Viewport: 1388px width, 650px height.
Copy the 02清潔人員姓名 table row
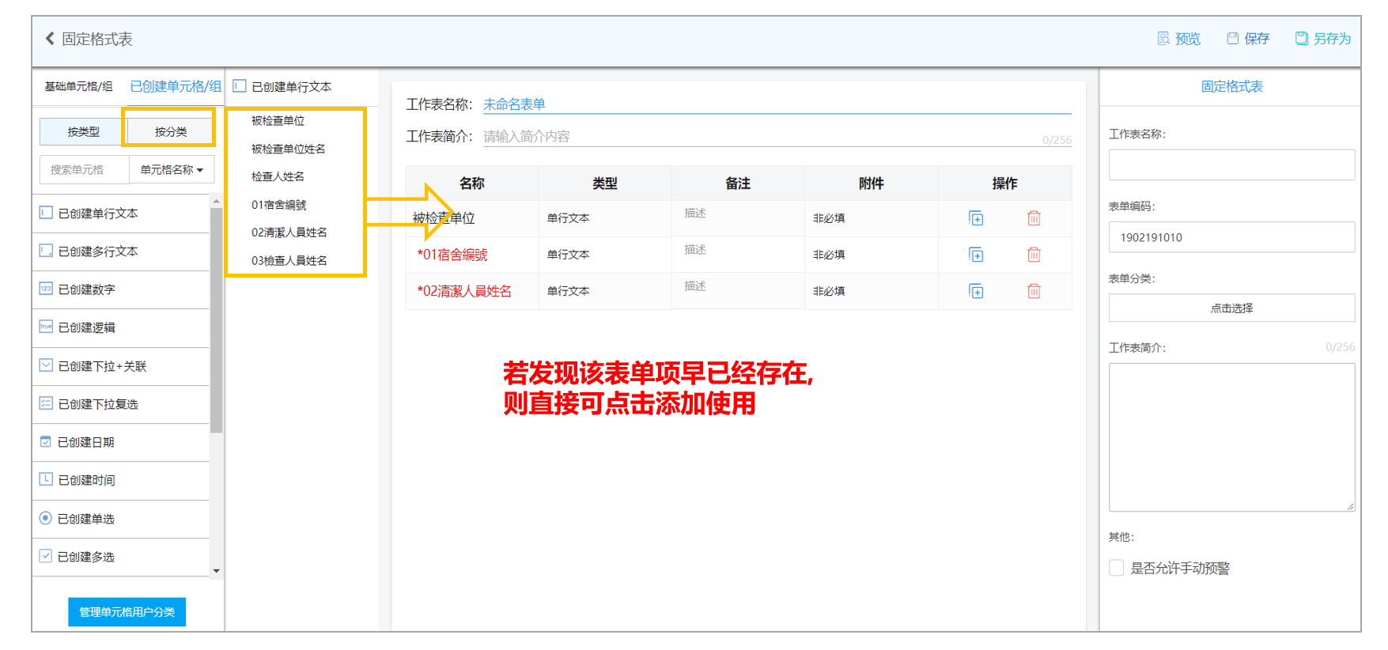[976, 291]
